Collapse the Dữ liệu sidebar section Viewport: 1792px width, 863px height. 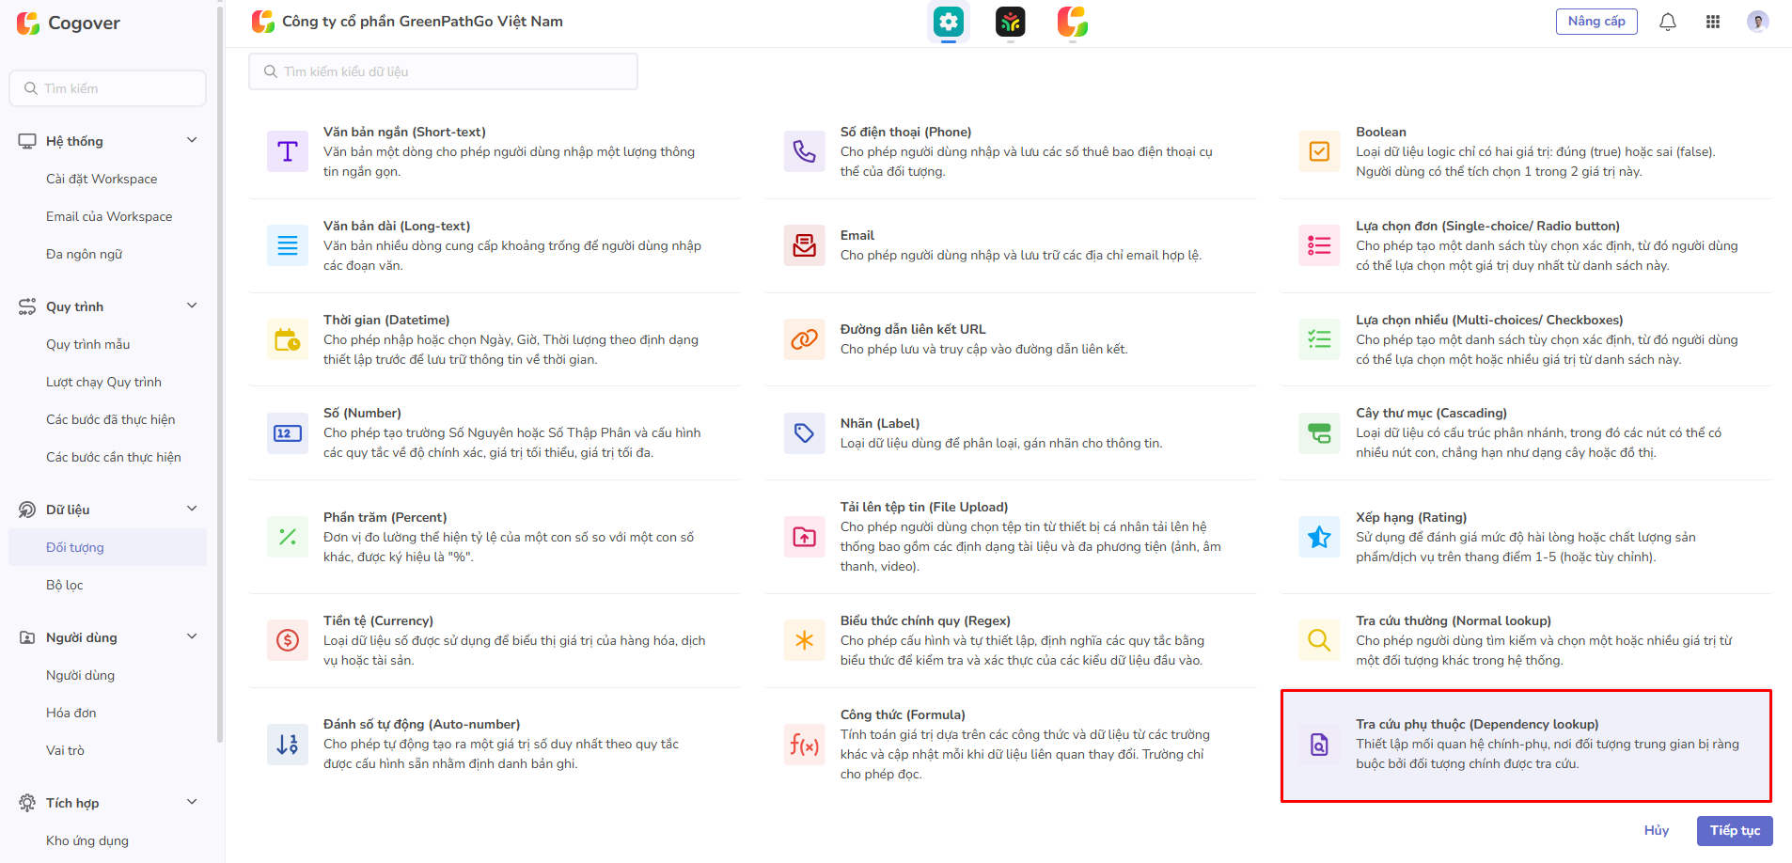(x=192, y=509)
